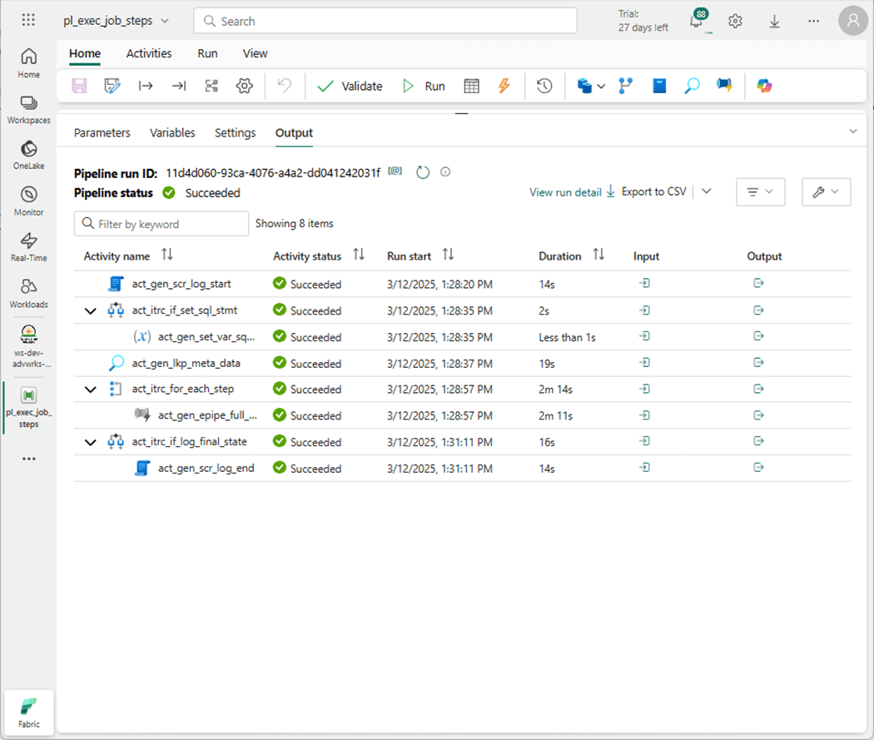Screen dimensions: 874x740
Task: View output of act_gen_scr_log_end activity
Action: pos(758,468)
